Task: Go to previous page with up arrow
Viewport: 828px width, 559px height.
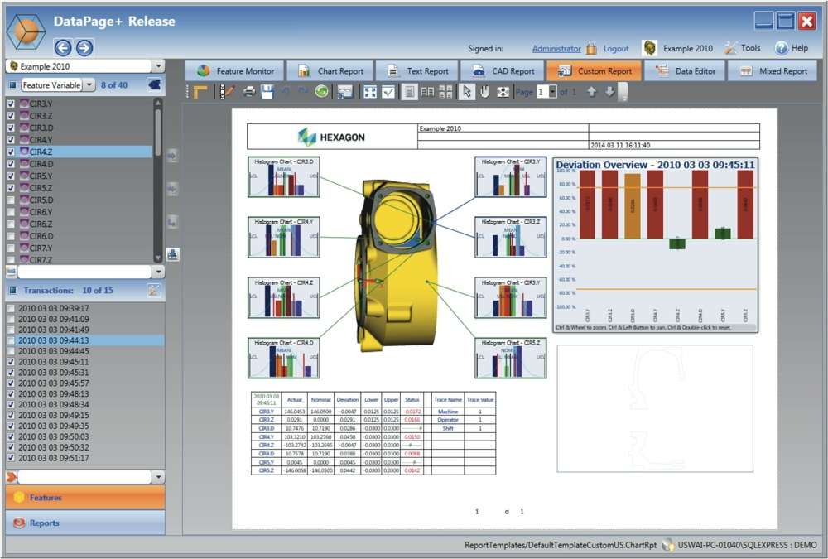Action: coord(591,92)
